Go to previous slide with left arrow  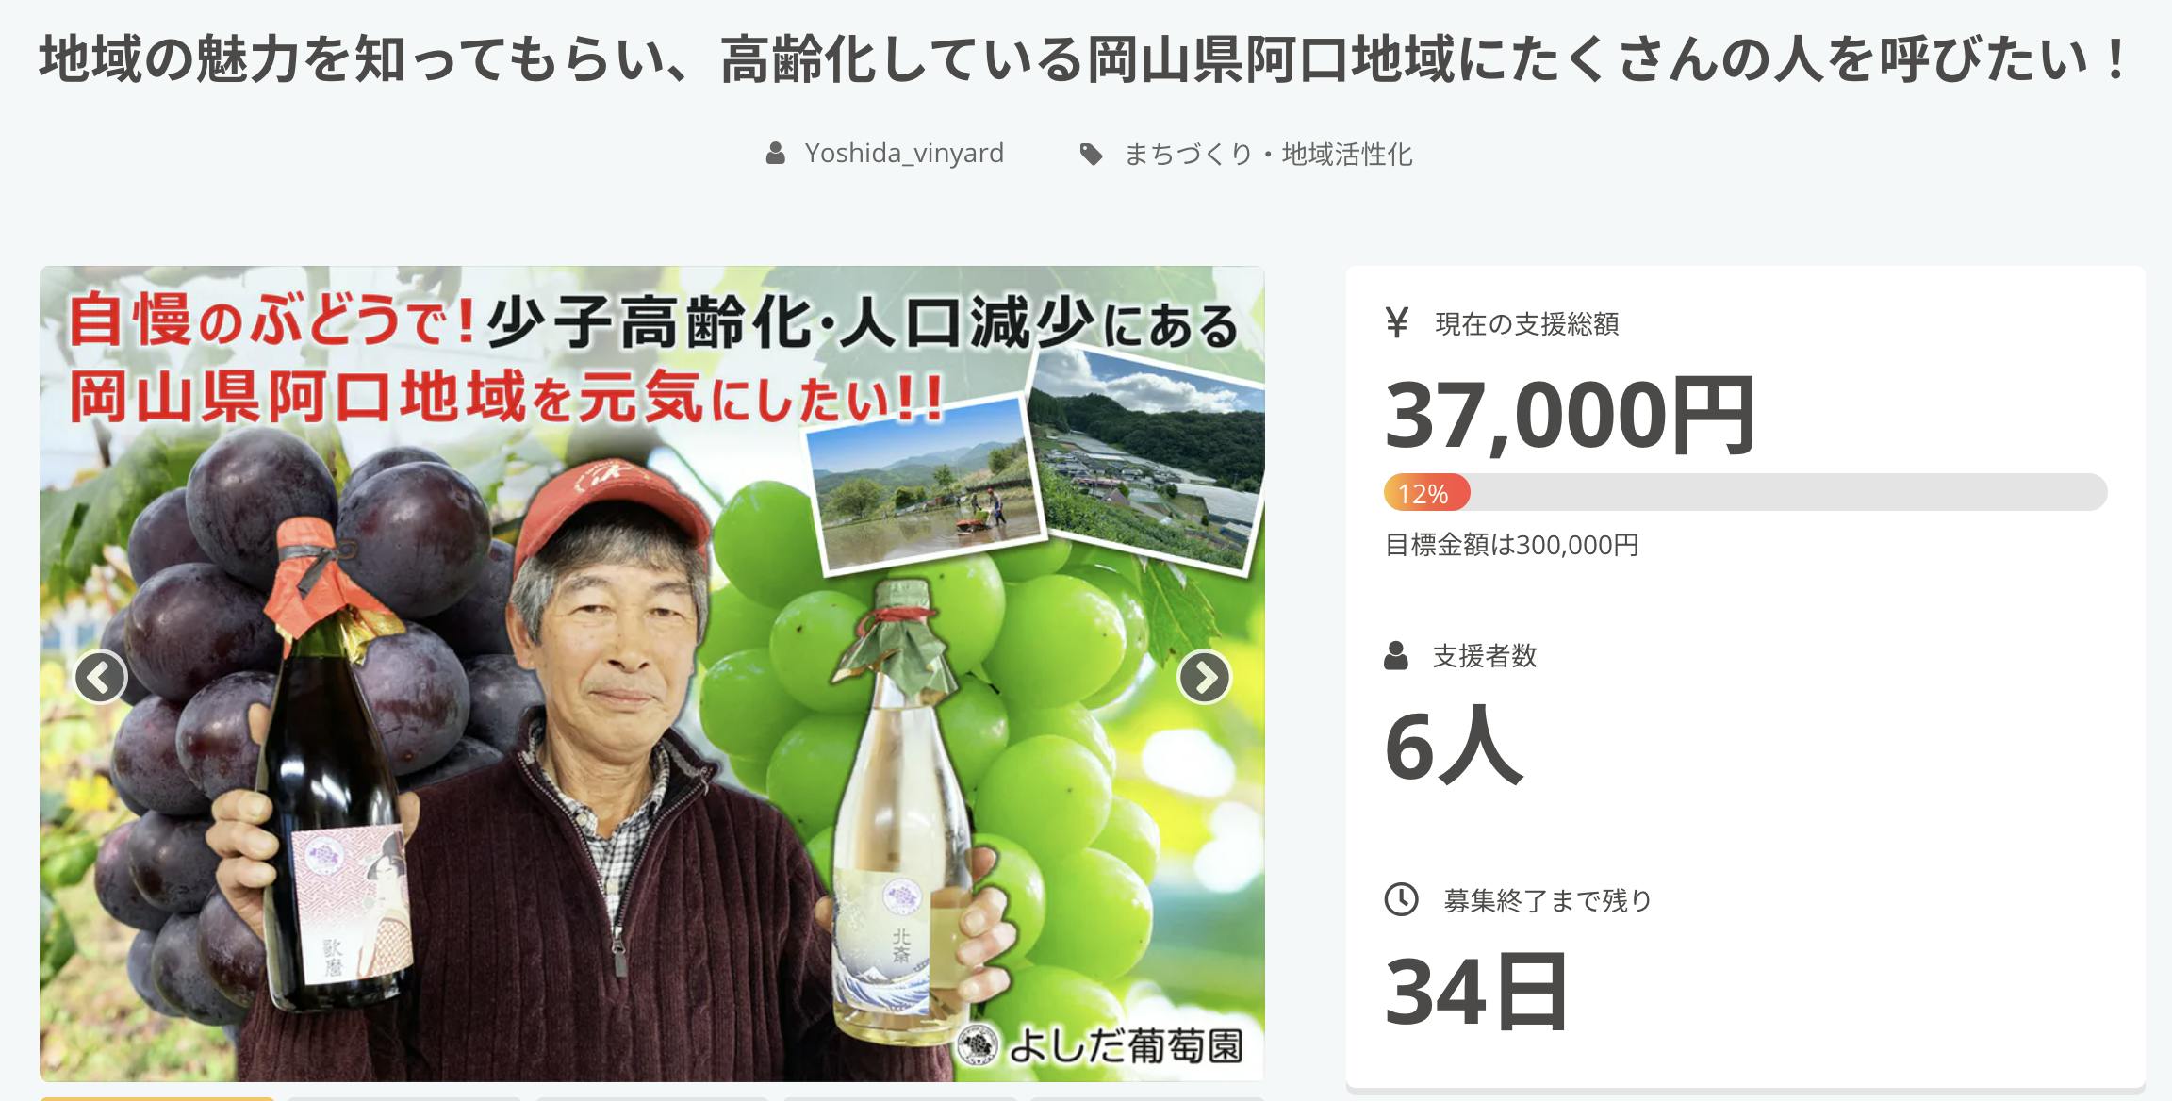click(100, 677)
